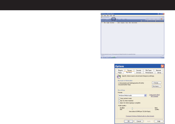Open the Help menu in Windows Media Player
The width and height of the screenshot is (175, 124).
coord(114,16)
